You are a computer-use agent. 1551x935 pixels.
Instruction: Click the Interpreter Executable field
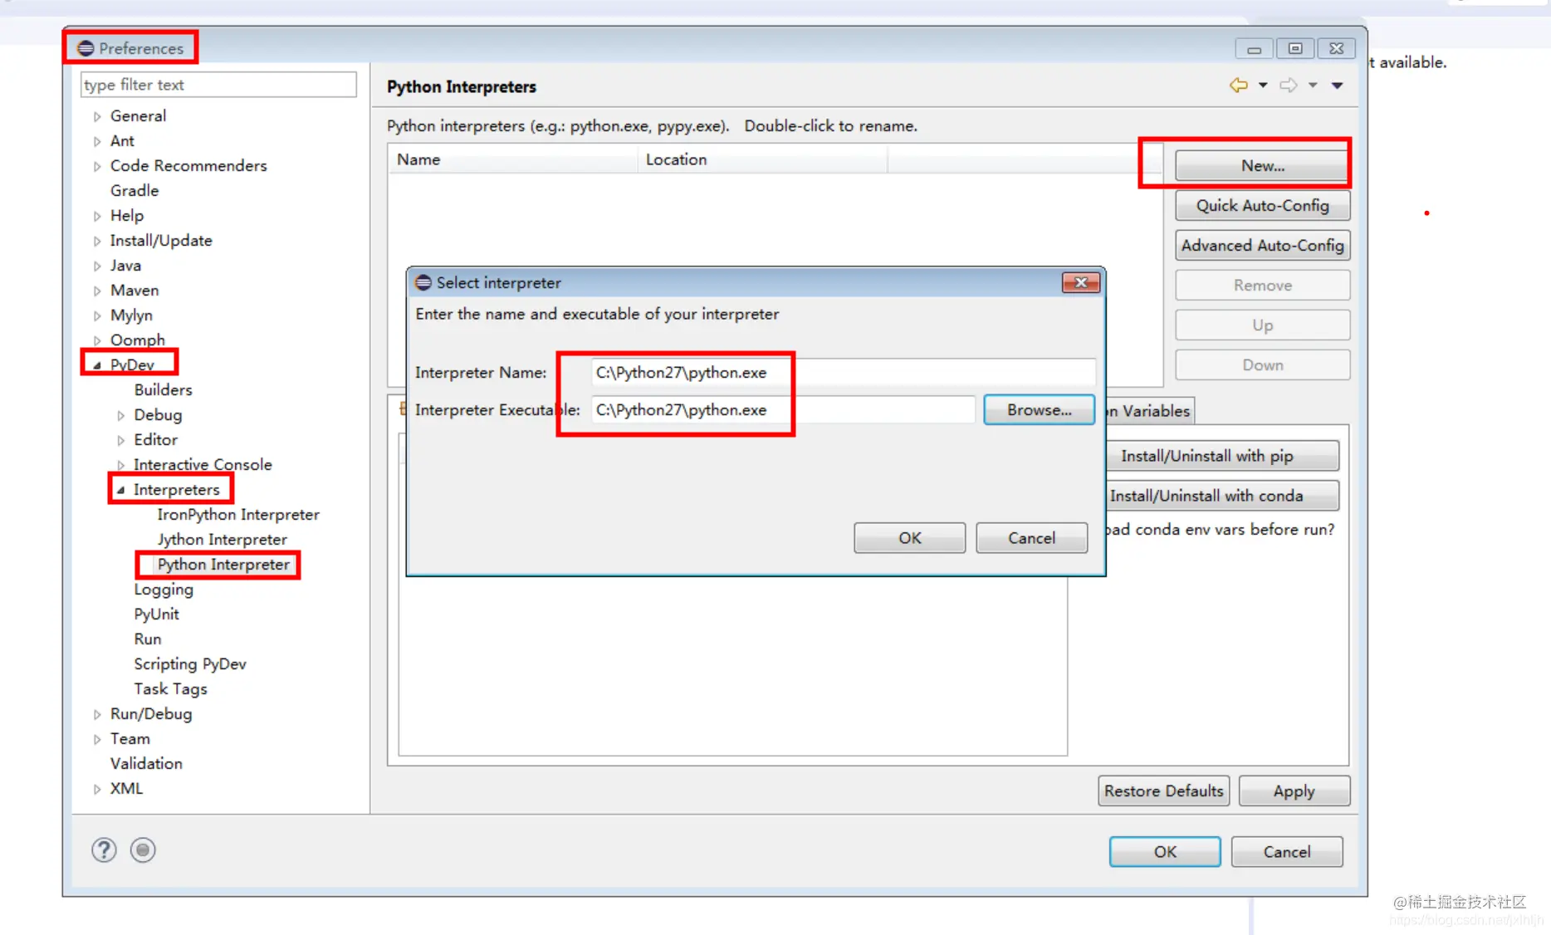tap(783, 410)
